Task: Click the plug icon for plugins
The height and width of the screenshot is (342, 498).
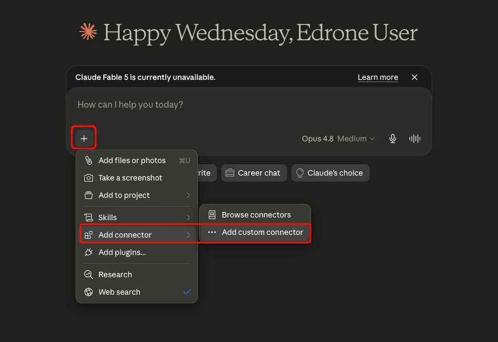Action: pos(89,252)
